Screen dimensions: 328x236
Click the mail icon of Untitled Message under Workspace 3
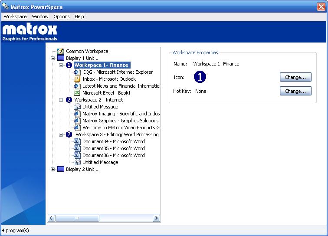click(77, 162)
